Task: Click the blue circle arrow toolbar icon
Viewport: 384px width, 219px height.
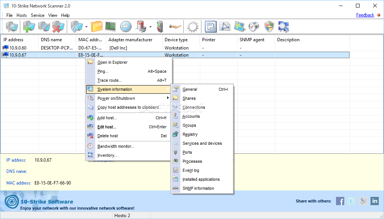Action: tap(126, 27)
